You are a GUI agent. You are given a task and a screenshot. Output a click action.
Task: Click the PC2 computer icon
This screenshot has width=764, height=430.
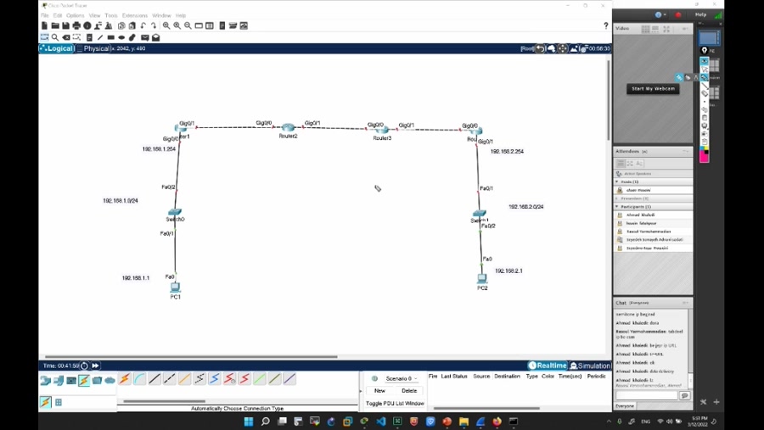click(482, 278)
